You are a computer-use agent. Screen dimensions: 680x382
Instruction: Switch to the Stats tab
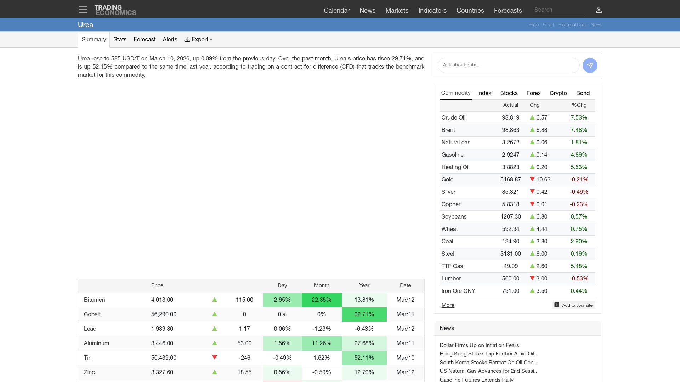120,40
